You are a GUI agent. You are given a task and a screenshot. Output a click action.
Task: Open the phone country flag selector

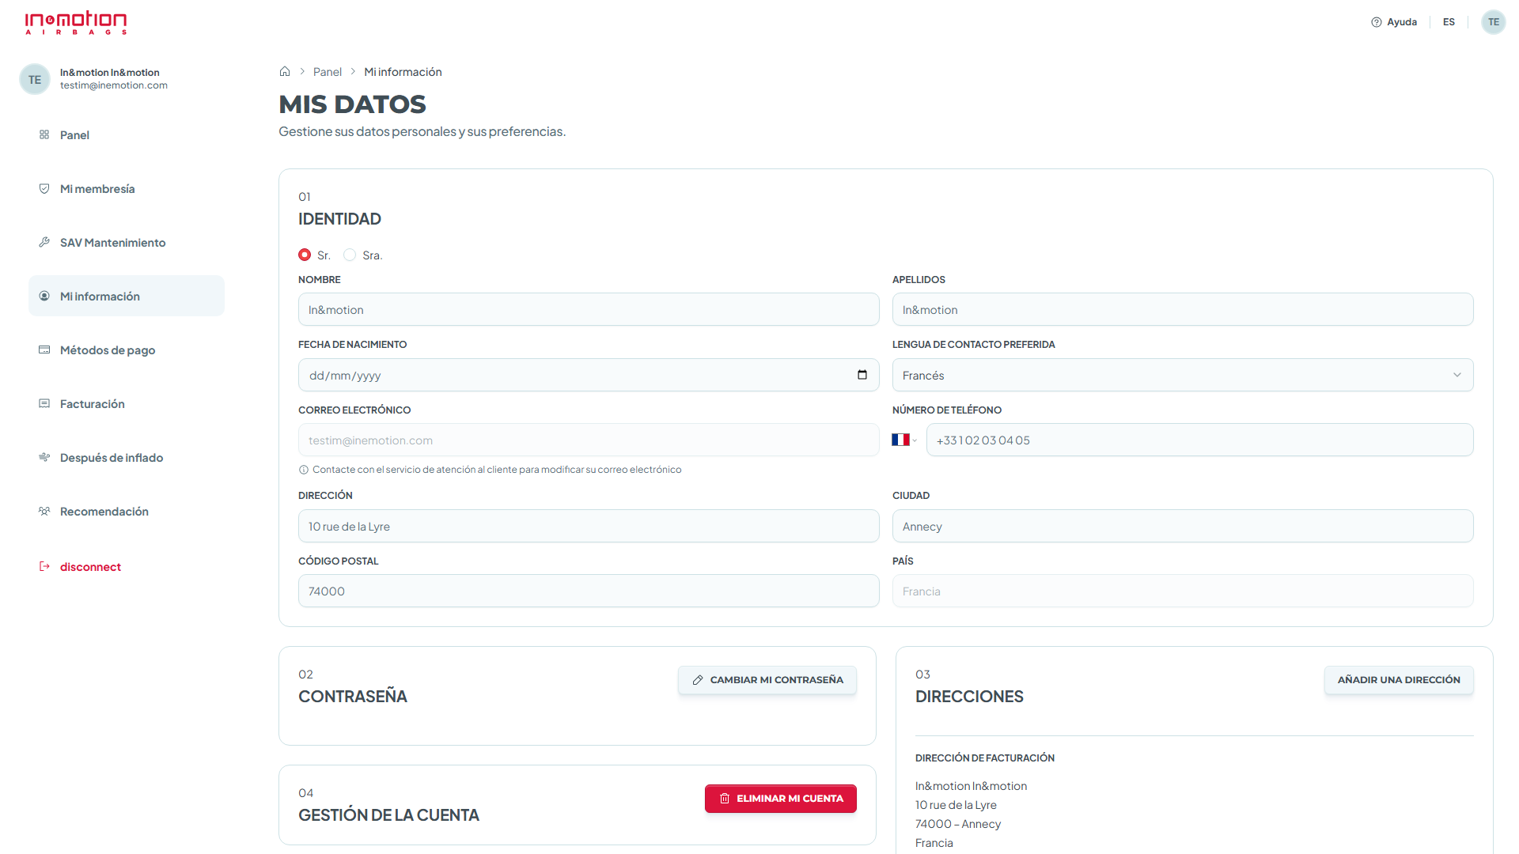click(904, 440)
